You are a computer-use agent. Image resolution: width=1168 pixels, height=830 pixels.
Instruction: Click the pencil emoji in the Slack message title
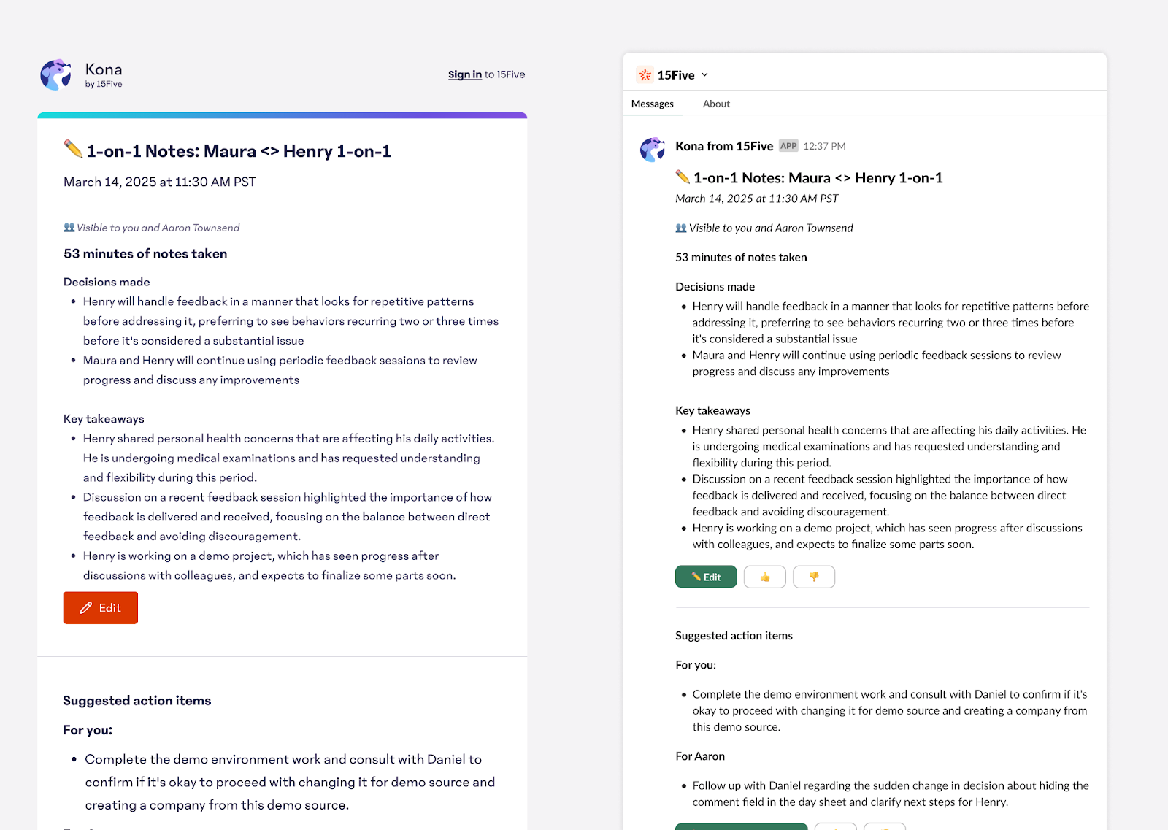point(683,177)
